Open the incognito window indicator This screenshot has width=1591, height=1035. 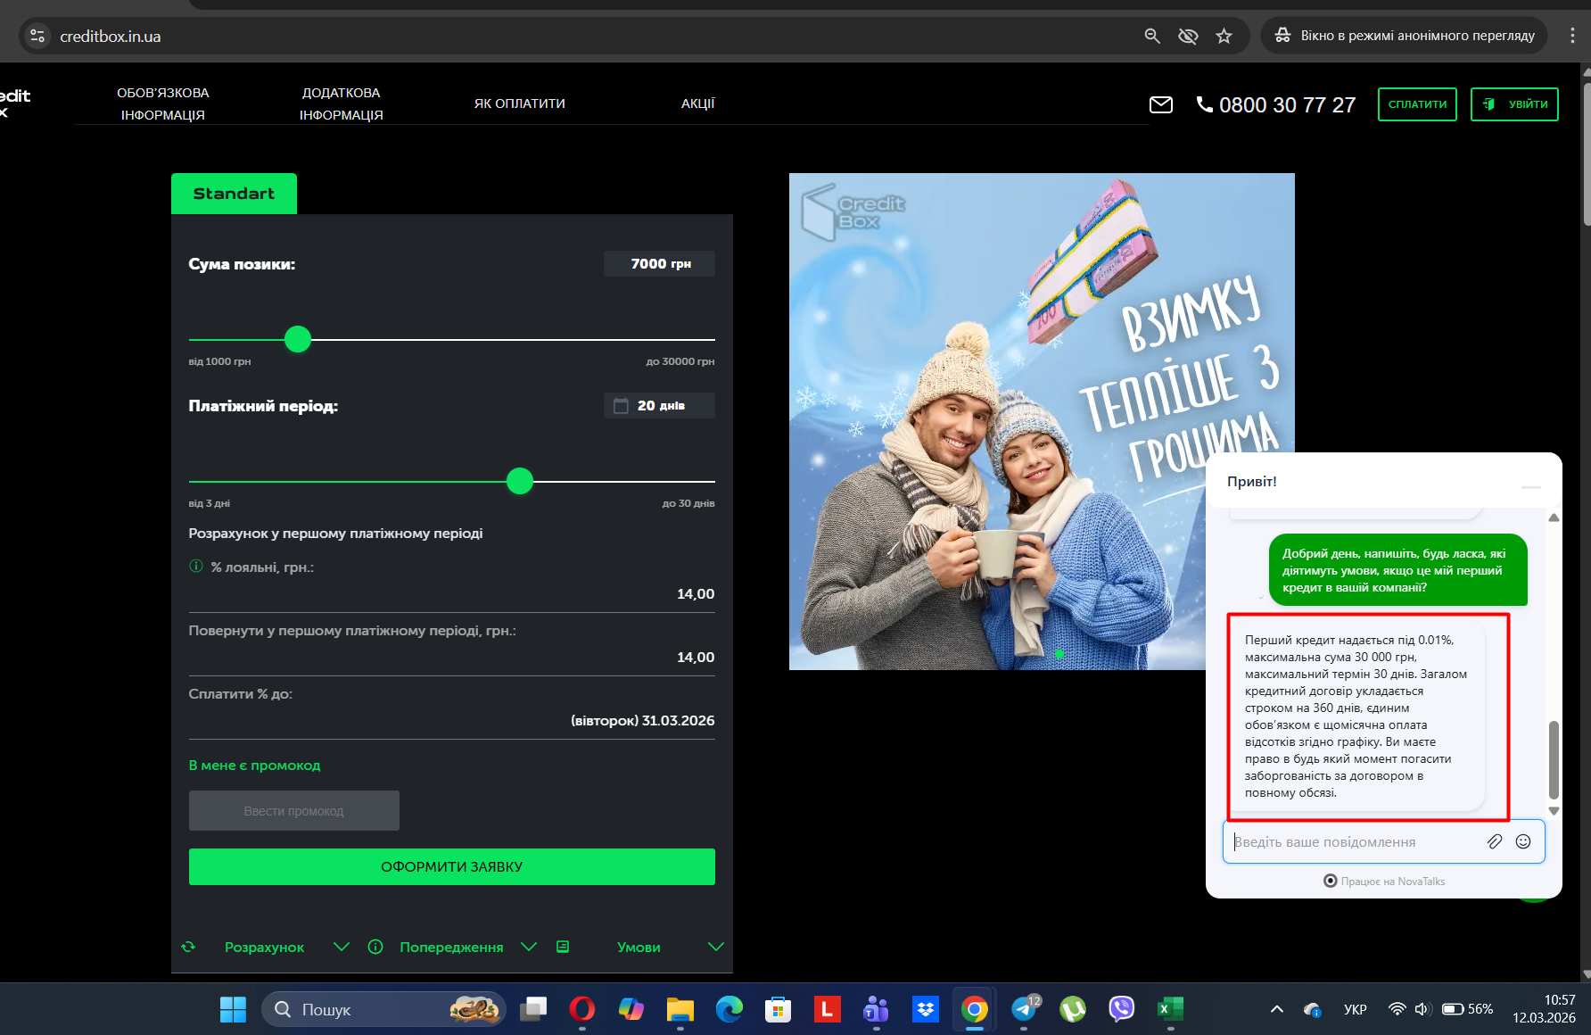(x=1404, y=36)
